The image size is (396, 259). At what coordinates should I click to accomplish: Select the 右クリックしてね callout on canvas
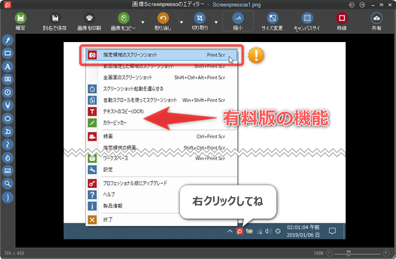click(x=228, y=202)
